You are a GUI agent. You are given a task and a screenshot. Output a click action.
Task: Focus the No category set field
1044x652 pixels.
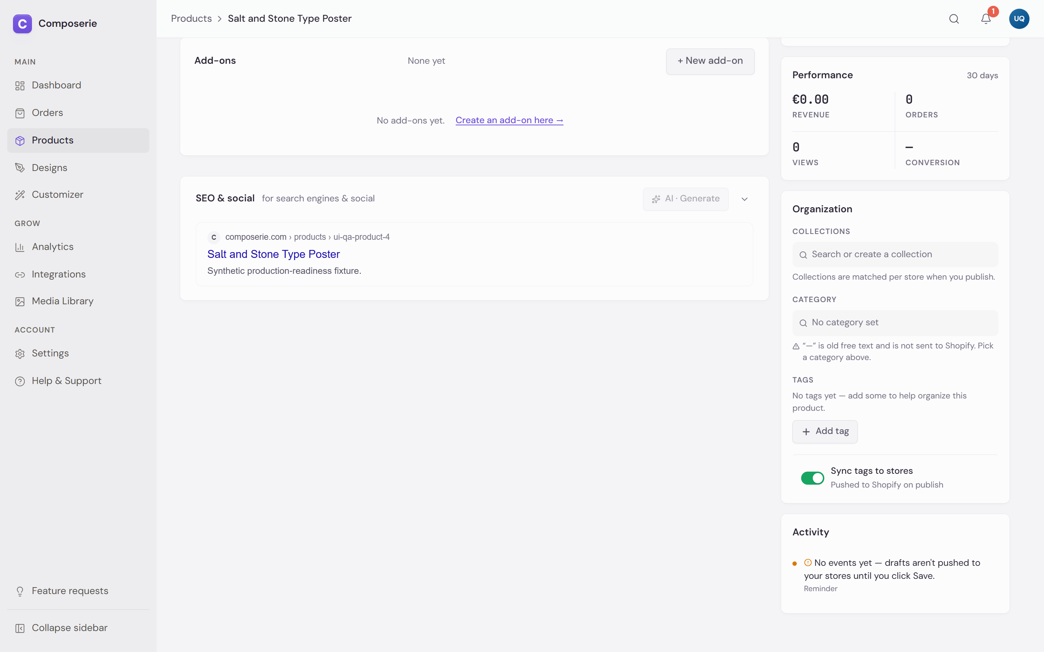tap(895, 322)
